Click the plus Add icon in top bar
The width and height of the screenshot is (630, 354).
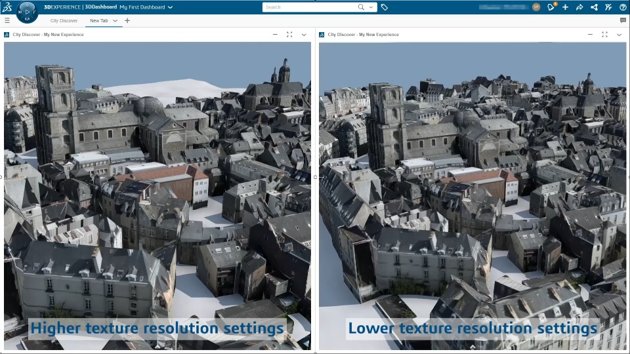click(565, 7)
